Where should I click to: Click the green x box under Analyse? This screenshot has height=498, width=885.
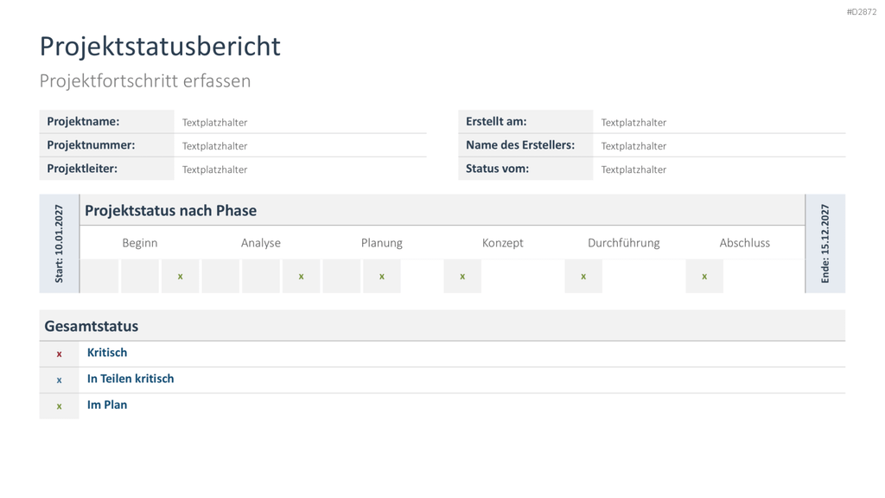click(301, 276)
